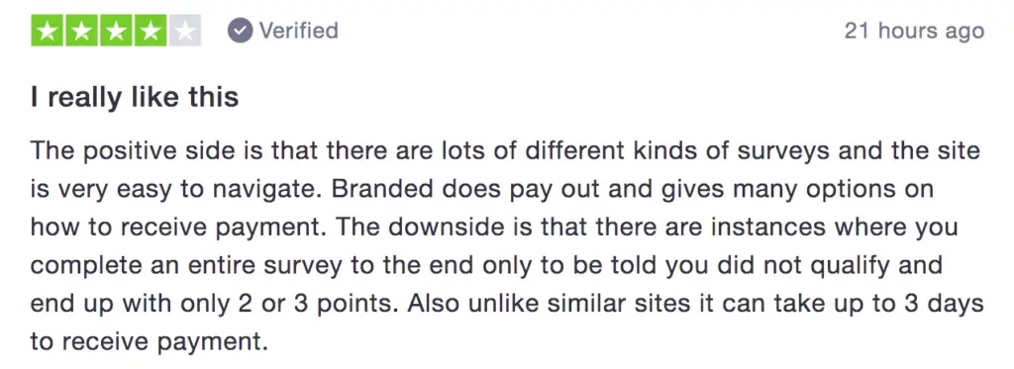Open the 21 hours ago timestamp
The height and width of the screenshot is (369, 1014).
click(914, 31)
